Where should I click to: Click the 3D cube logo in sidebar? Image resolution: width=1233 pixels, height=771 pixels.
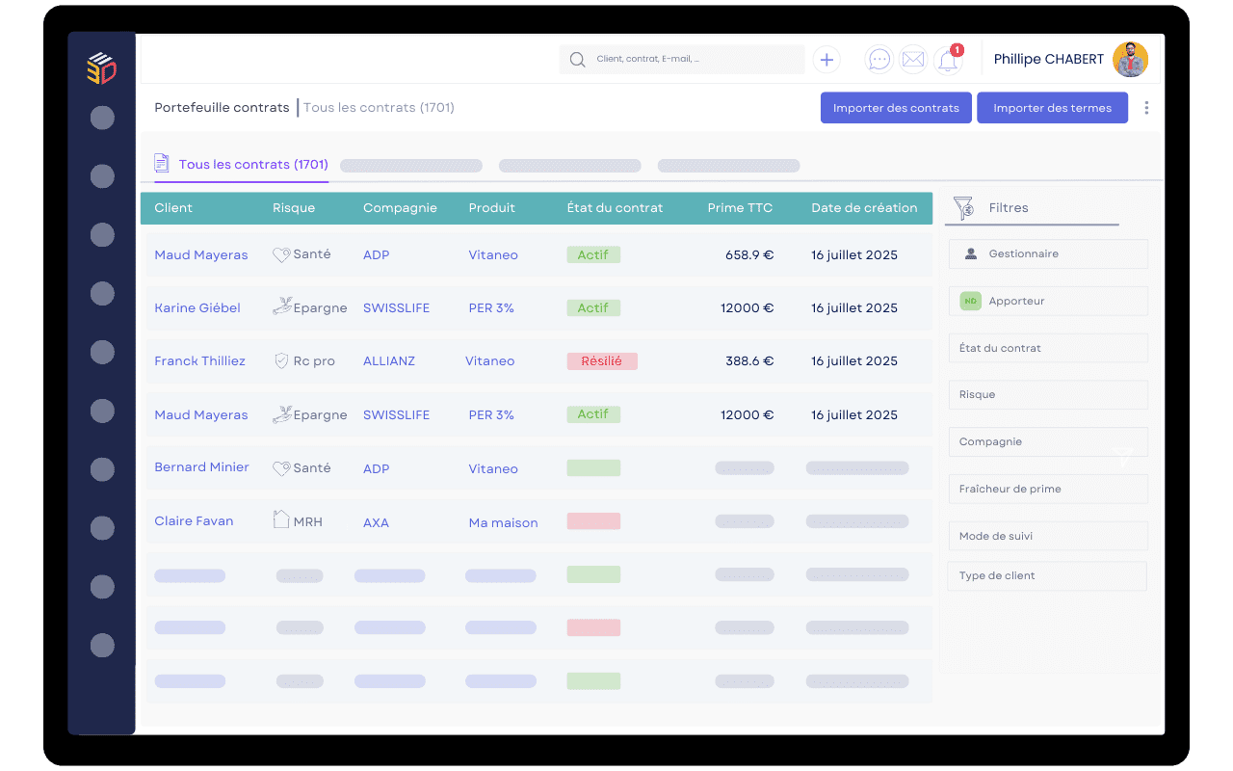101,68
